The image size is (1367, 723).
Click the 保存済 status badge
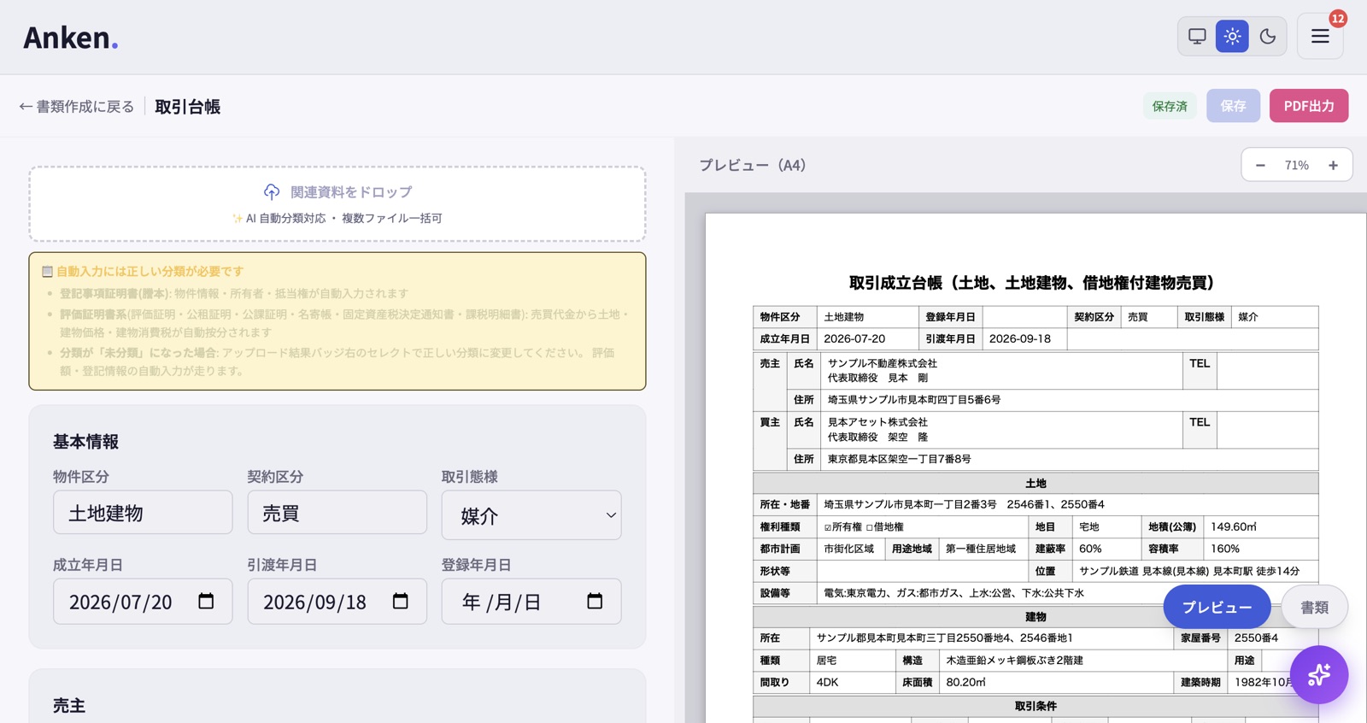1170,106
